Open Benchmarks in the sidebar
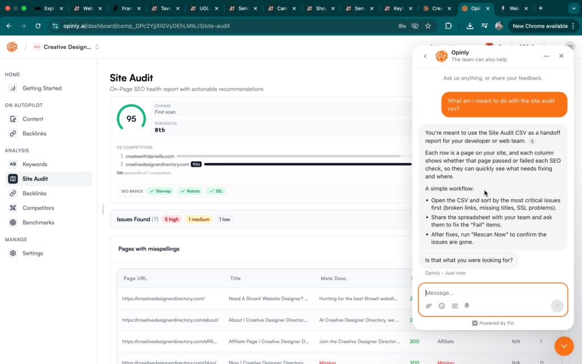This screenshot has width=582, height=364. (x=38, y=222)
